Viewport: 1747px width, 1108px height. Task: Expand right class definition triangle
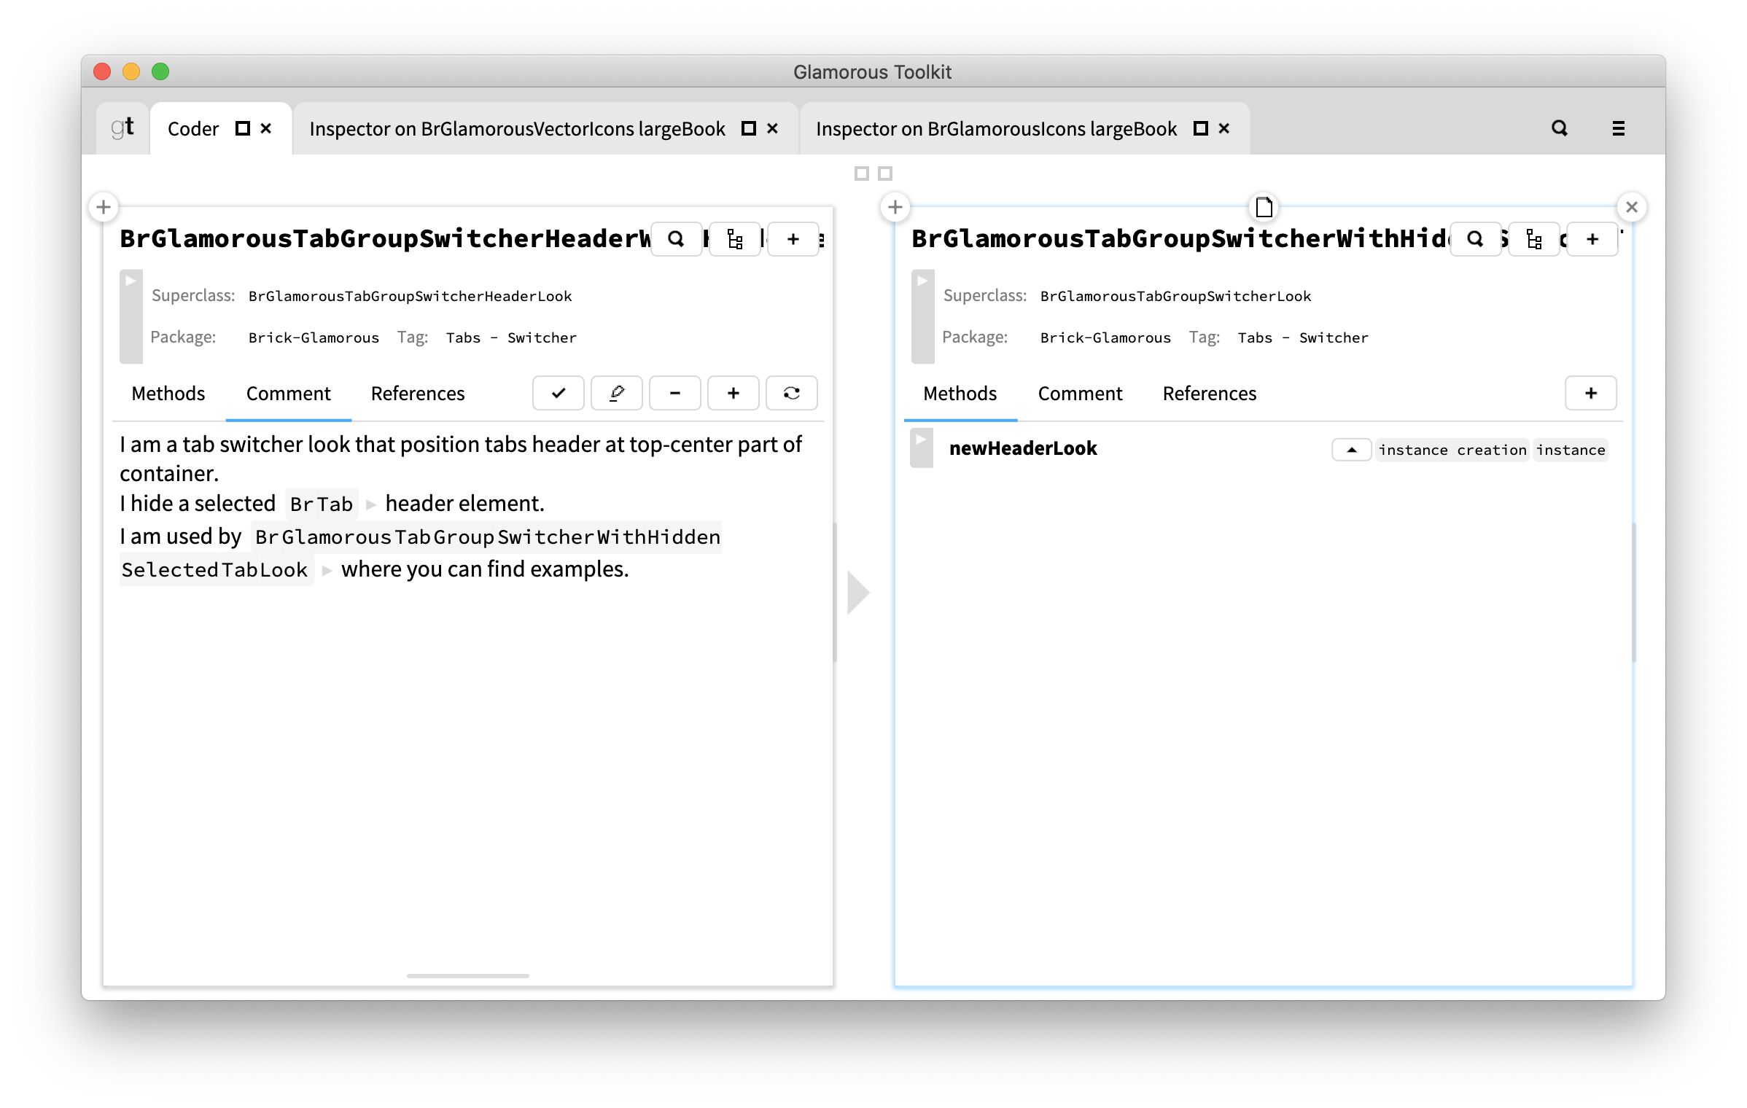(x=923, y=316)
